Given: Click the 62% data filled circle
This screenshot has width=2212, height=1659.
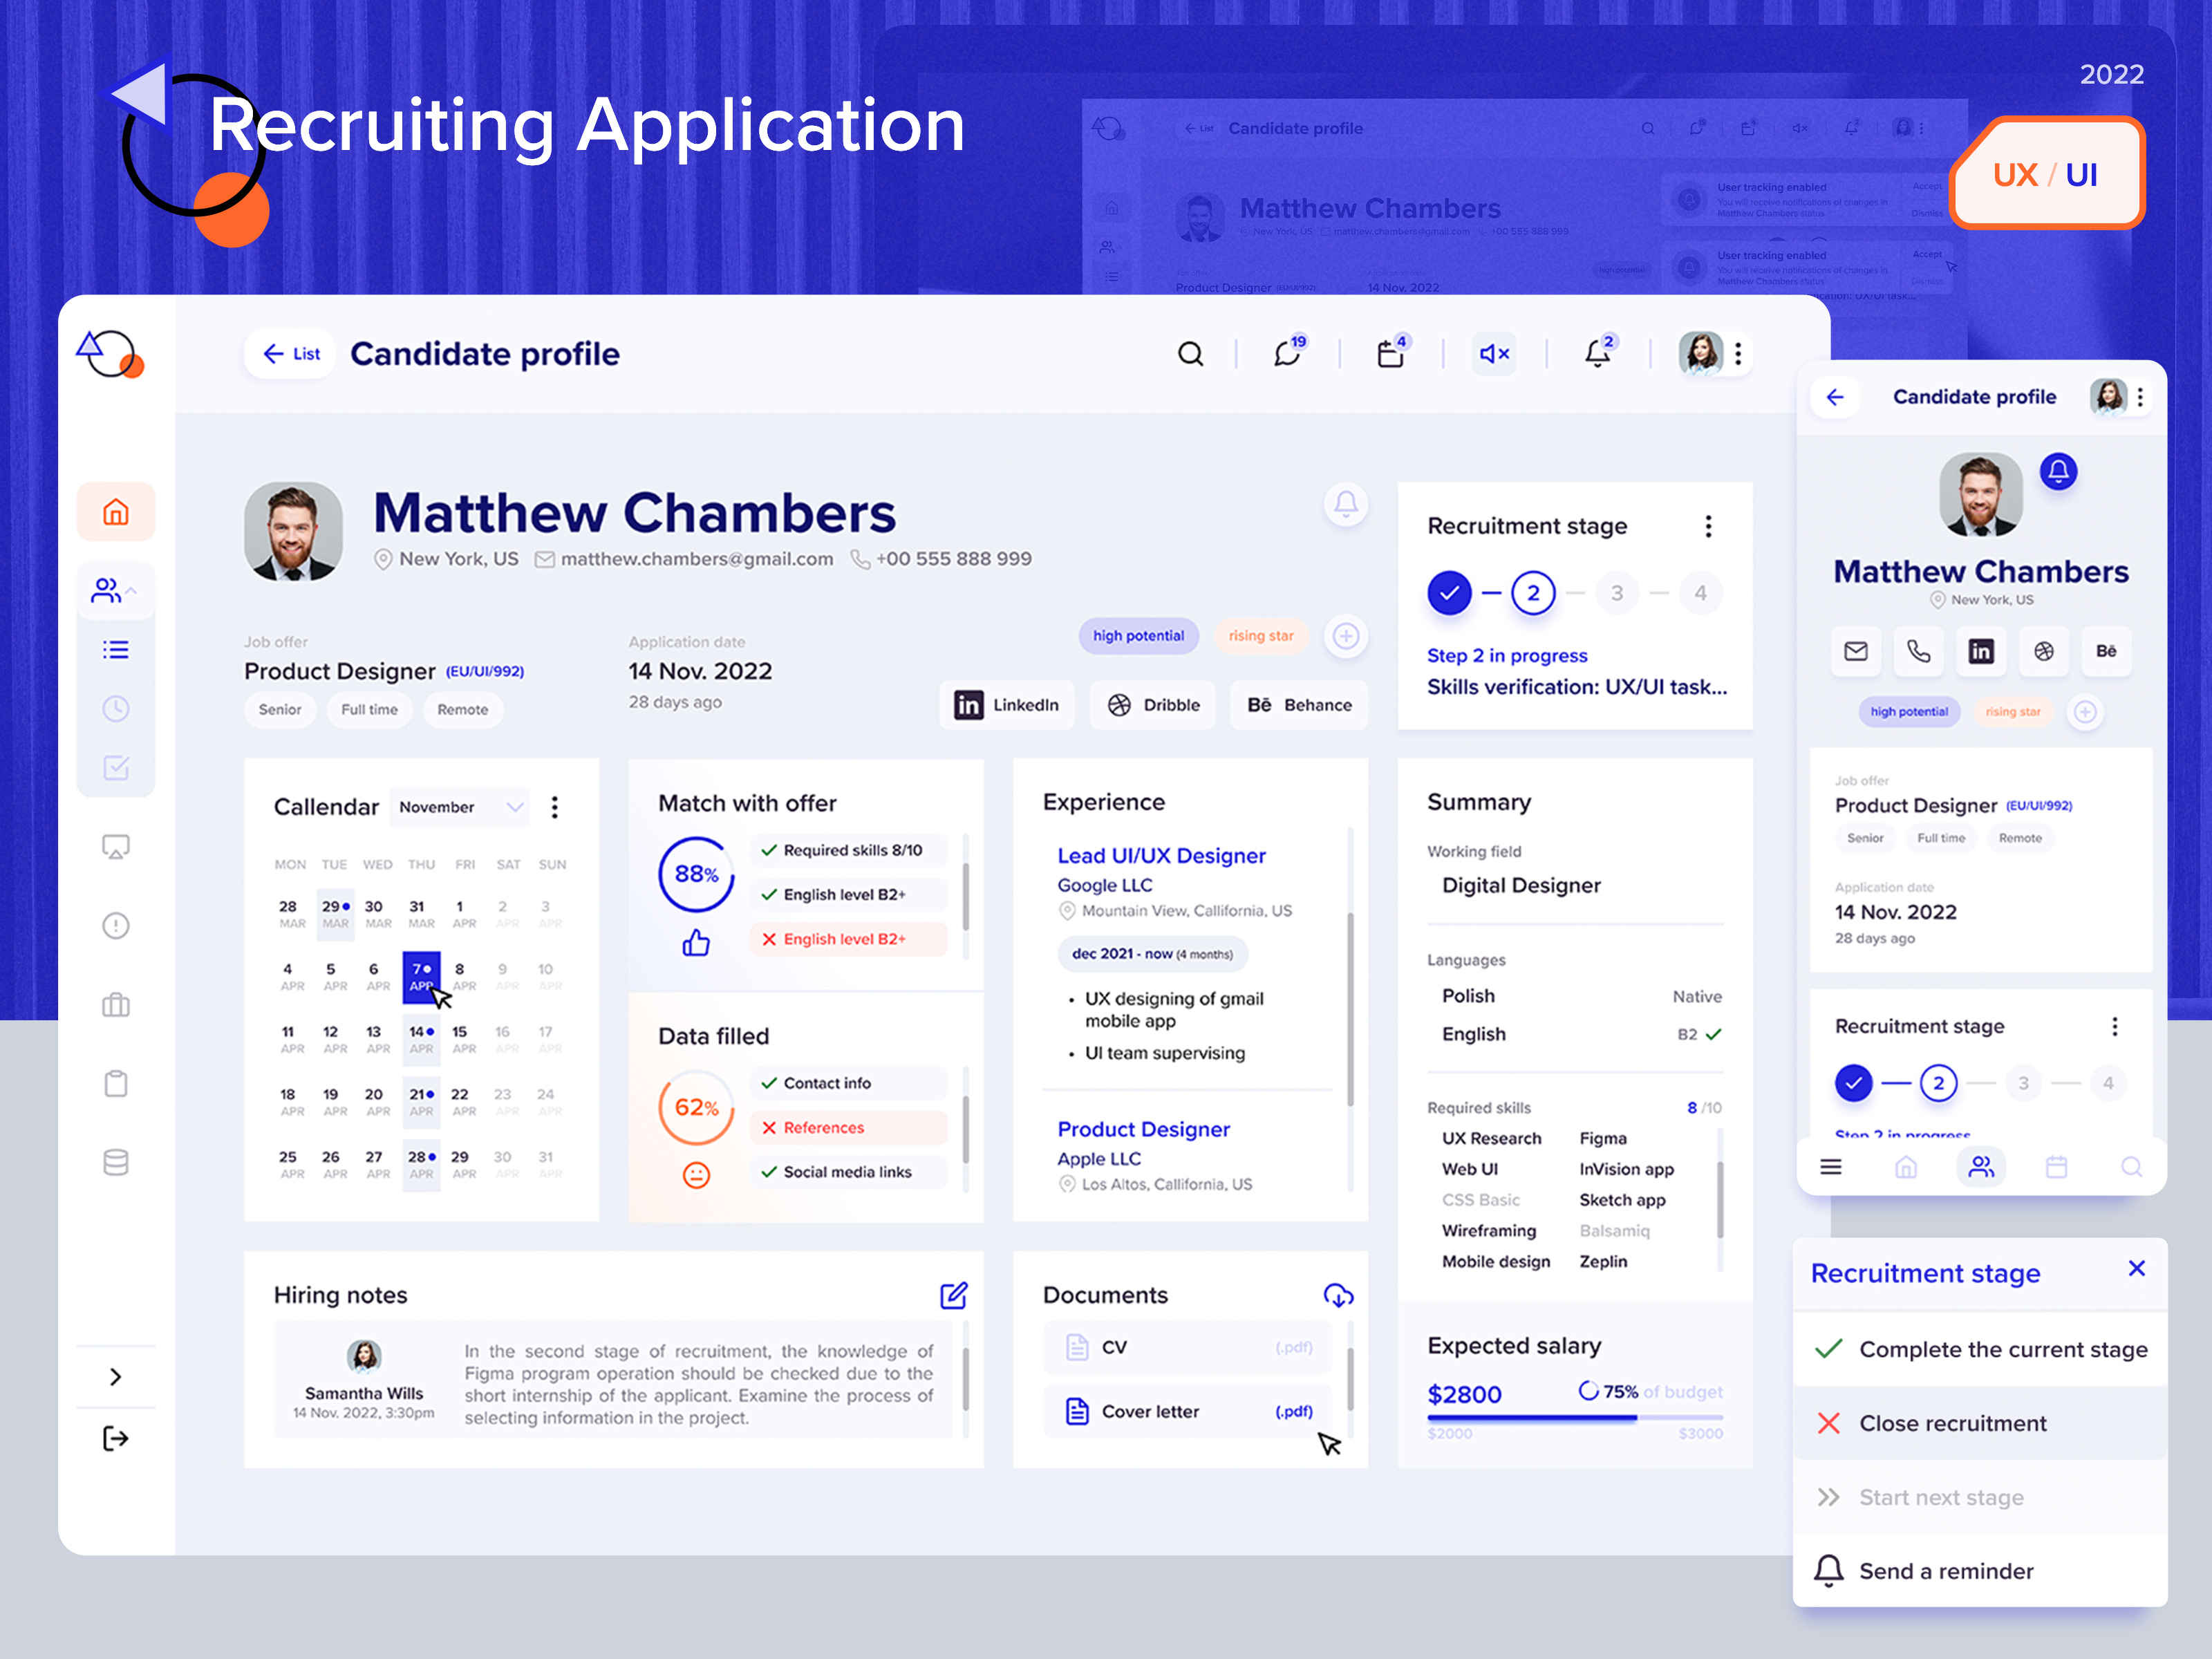Looking at the screenshot, I should click(x=696, y=1107).
